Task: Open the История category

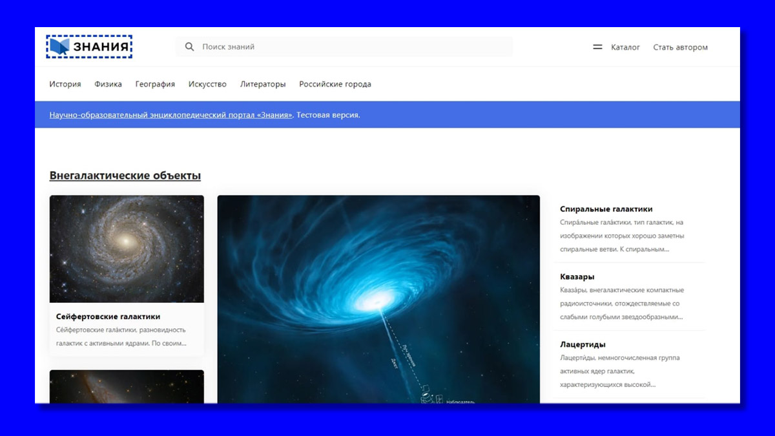Action: click(65, 84)
